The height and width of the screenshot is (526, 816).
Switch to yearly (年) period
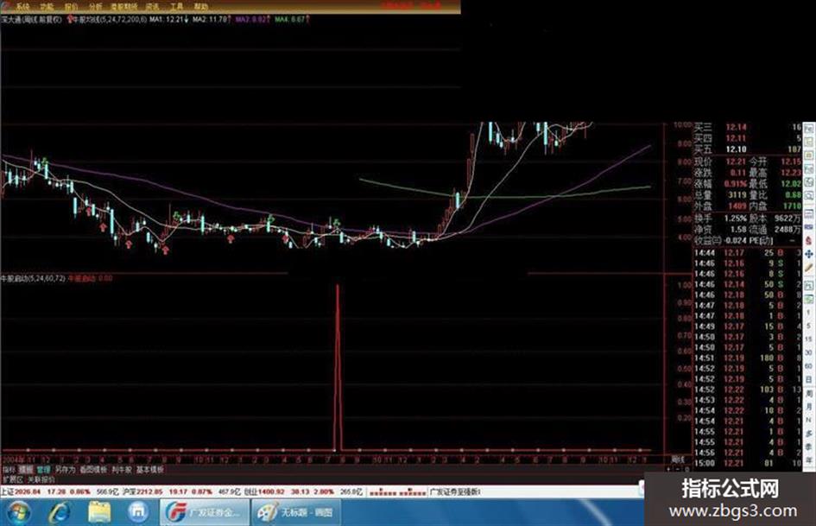(x=809, y=459)
